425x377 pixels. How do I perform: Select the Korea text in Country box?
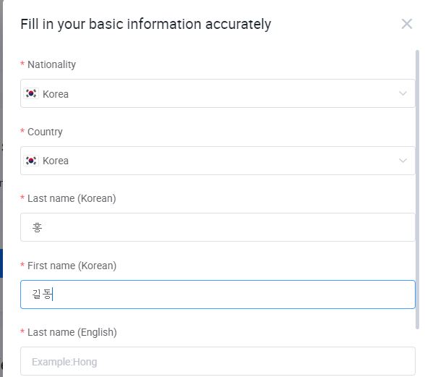pyautogui.click(x=56, y=161)
